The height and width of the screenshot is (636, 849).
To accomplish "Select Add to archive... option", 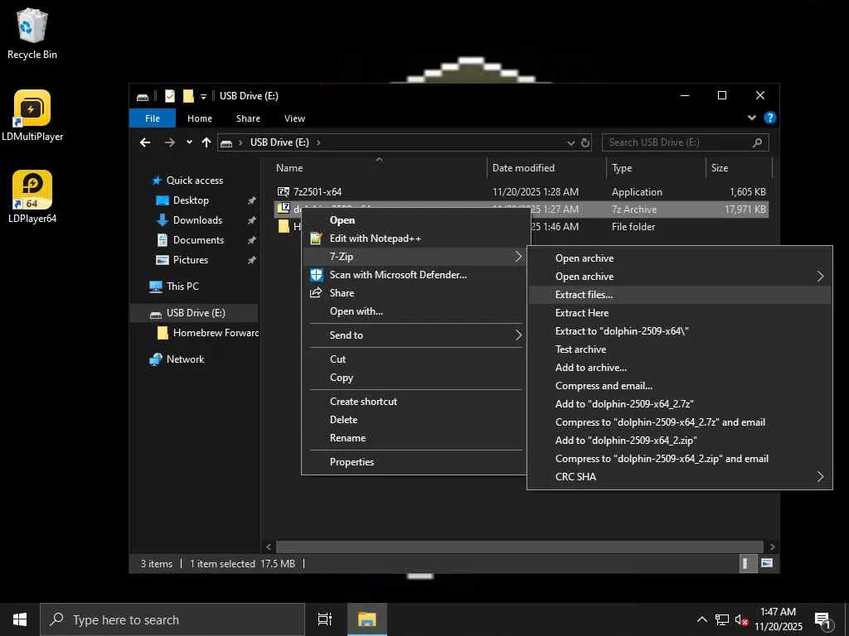I will point(680,368).
